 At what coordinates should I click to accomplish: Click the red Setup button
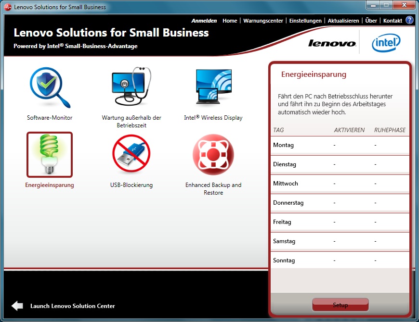[340, 305]
